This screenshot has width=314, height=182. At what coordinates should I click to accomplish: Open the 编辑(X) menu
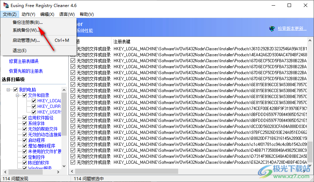(x=47, y=14)
